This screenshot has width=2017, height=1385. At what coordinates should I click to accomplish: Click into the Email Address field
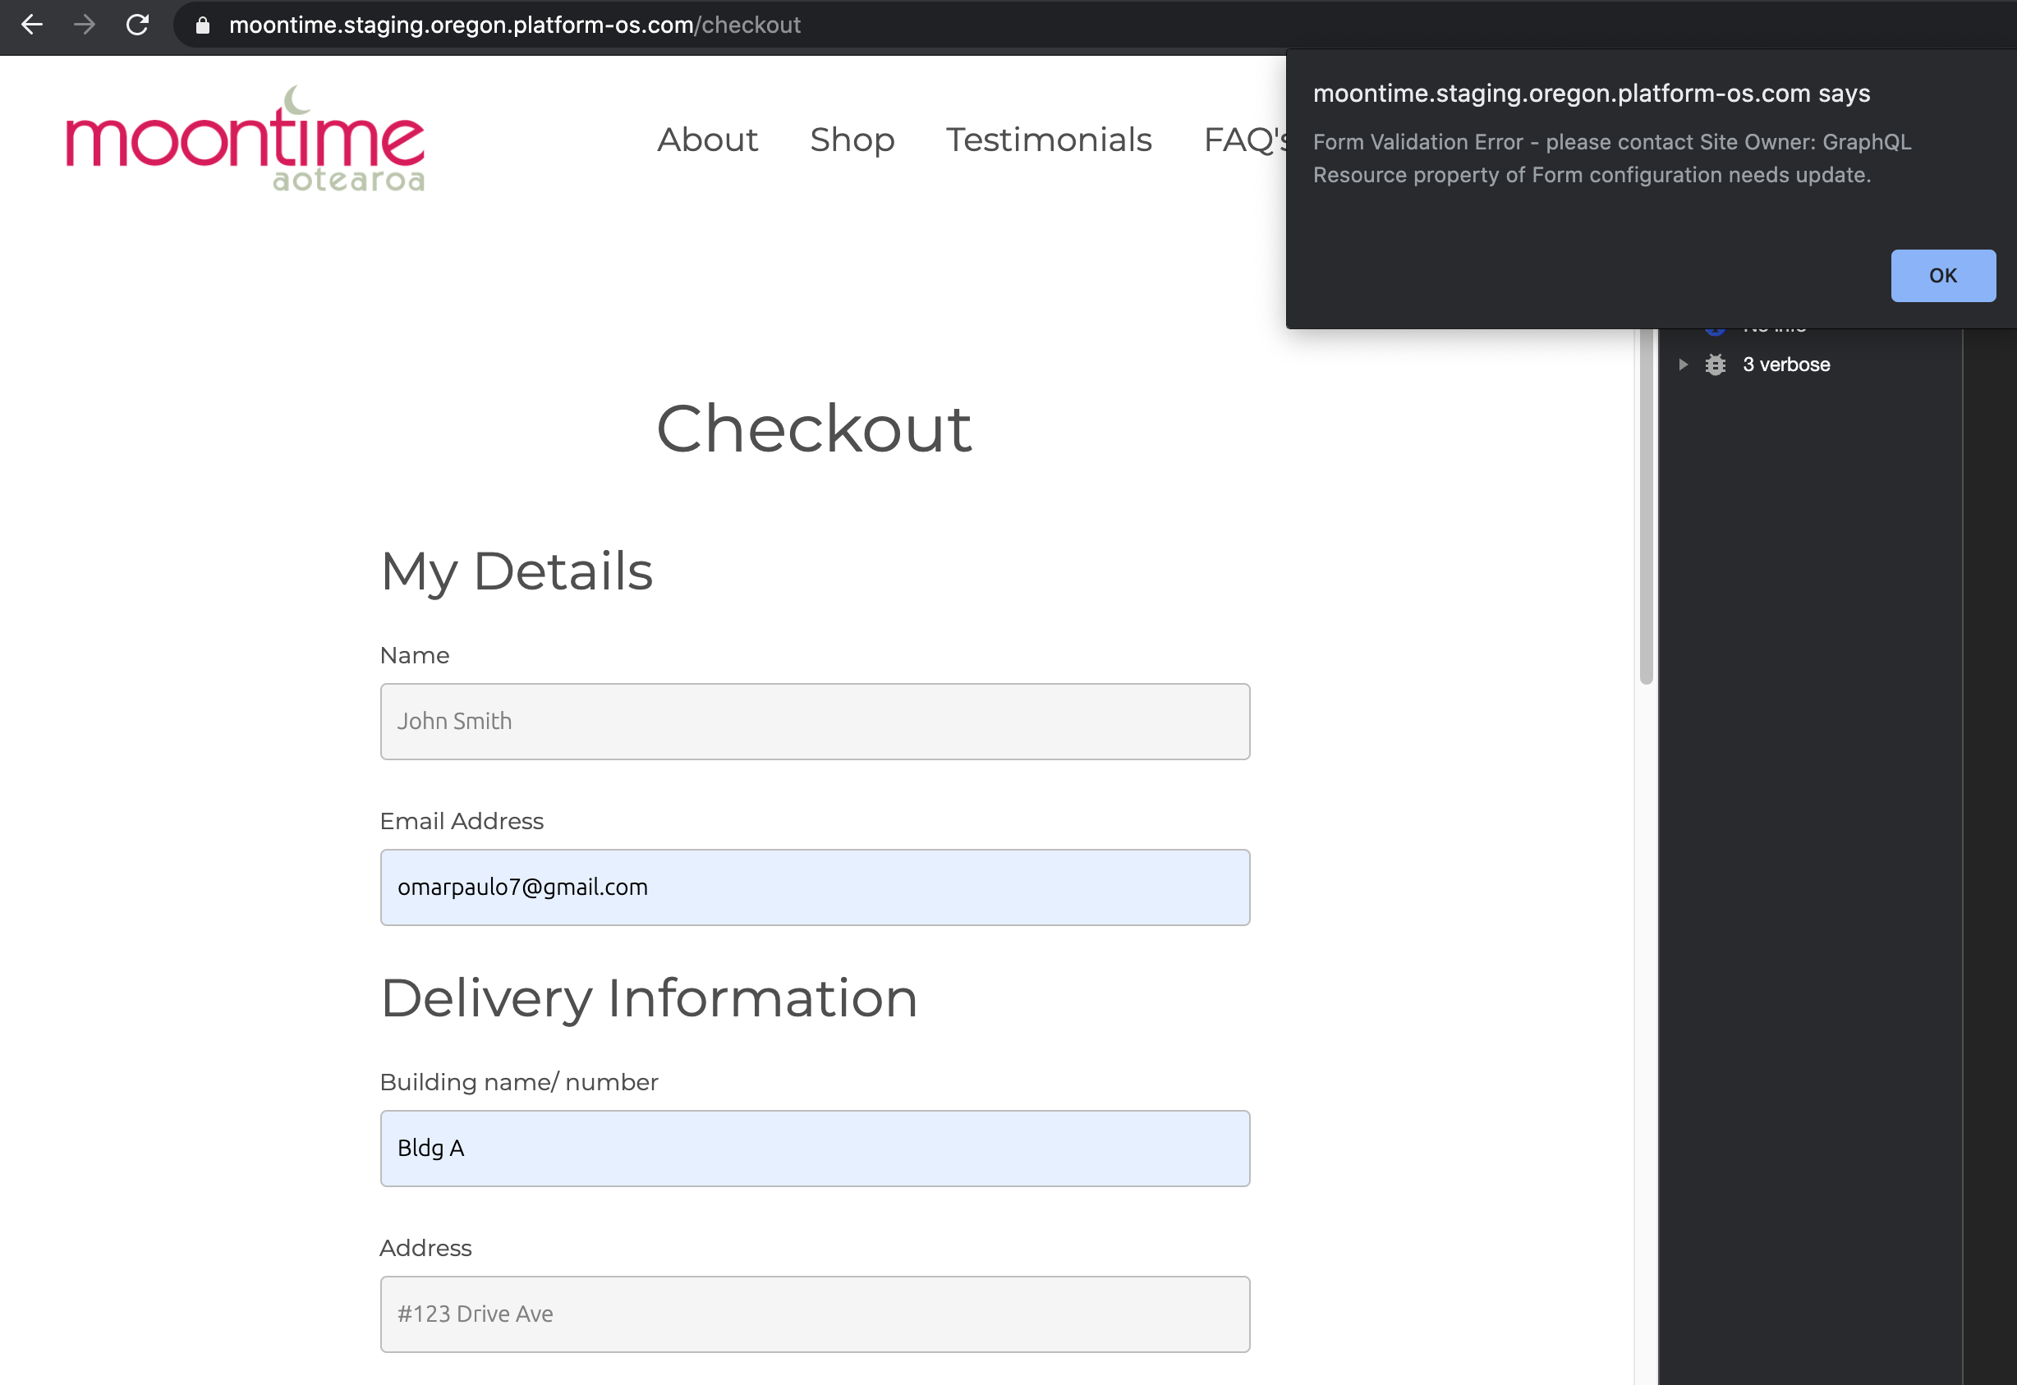[814, 887]
